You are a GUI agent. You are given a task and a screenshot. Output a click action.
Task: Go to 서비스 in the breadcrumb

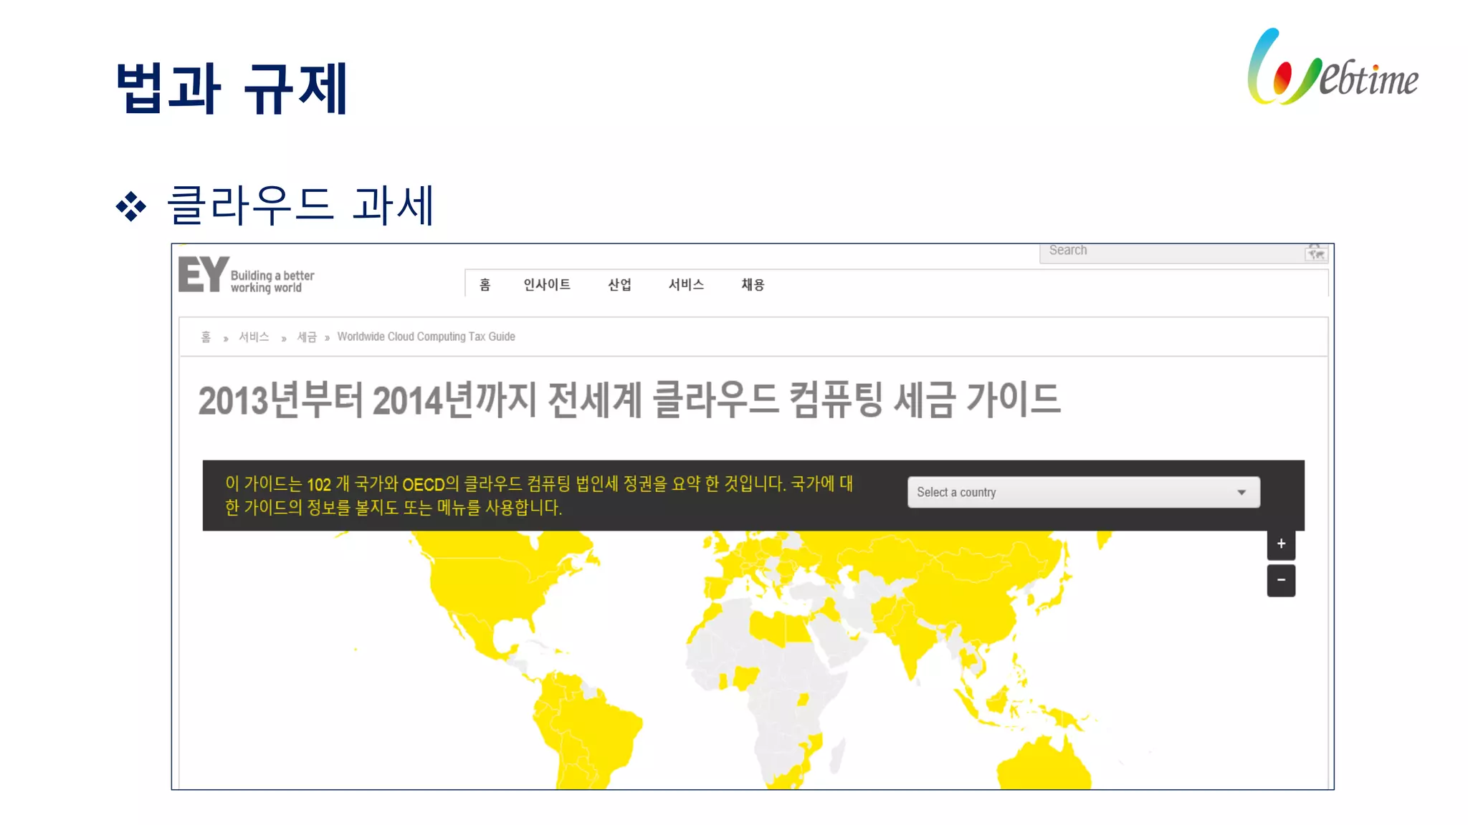[x=254, y=337]
